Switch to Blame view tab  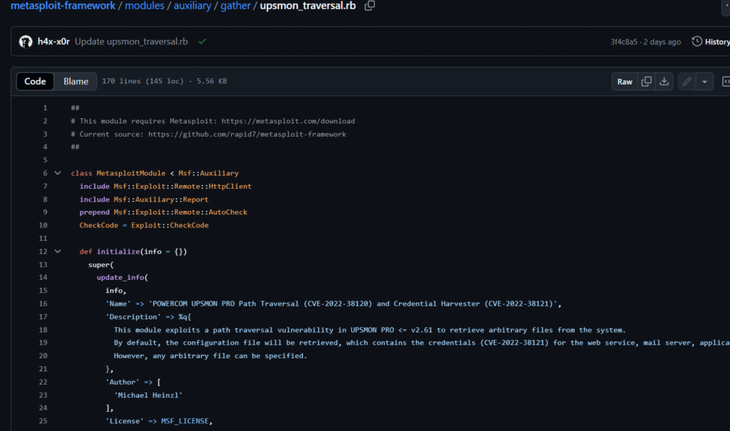[76, 81]
